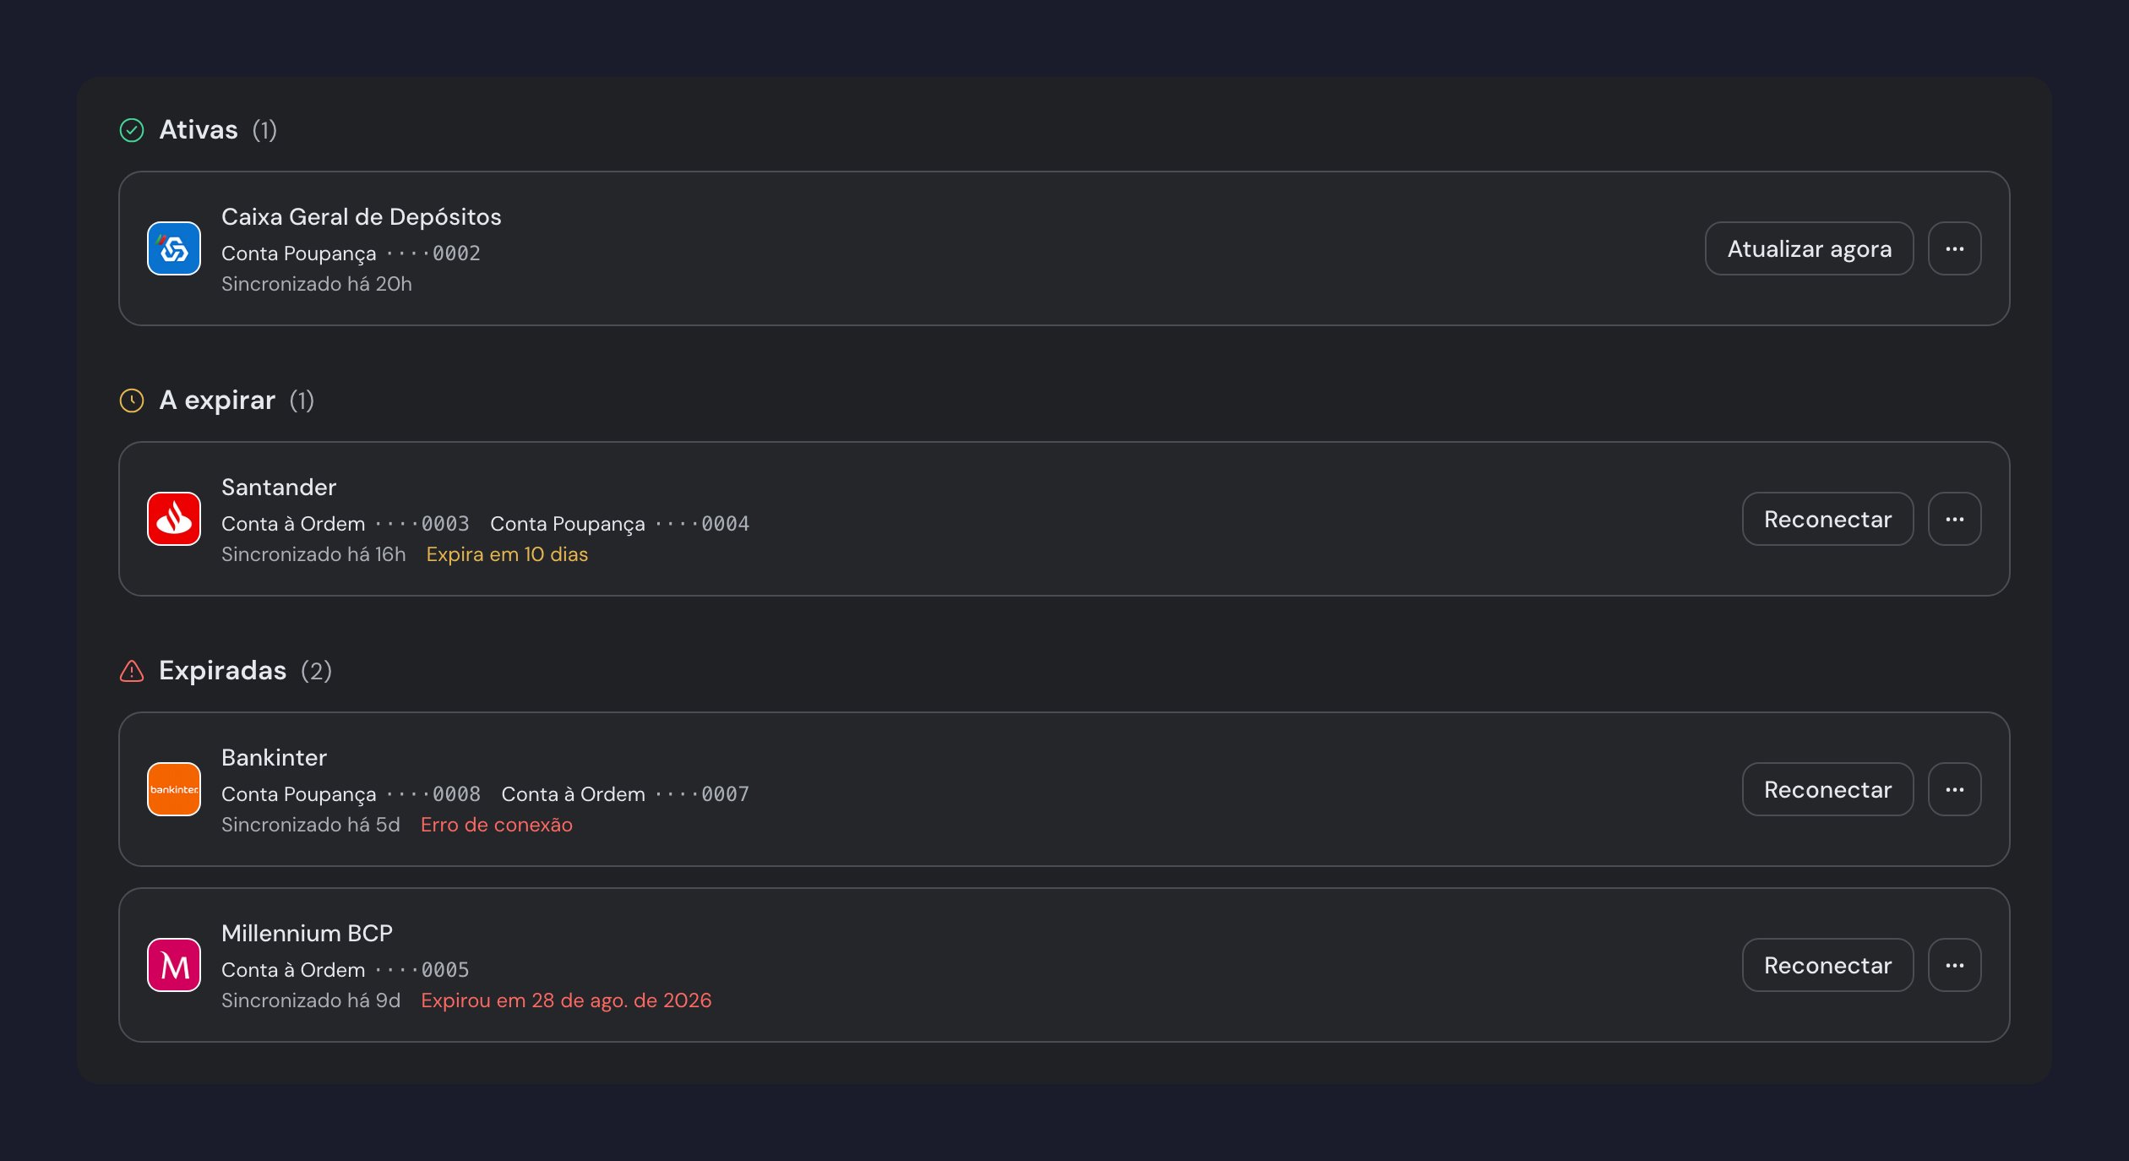The image size is (2129, 1161).
Task: Click the Ativas section heading
Action: [x=199, y=130]
